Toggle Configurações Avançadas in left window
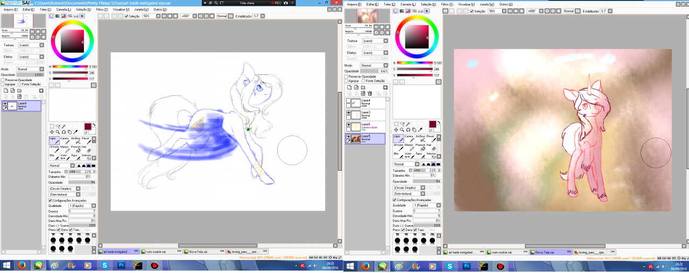689x273 pixels. [51, 200]
